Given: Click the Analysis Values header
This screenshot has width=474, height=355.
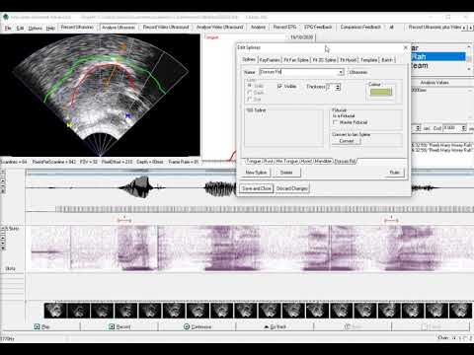Looking at the screenshot, I should click(x=434, y=83).
